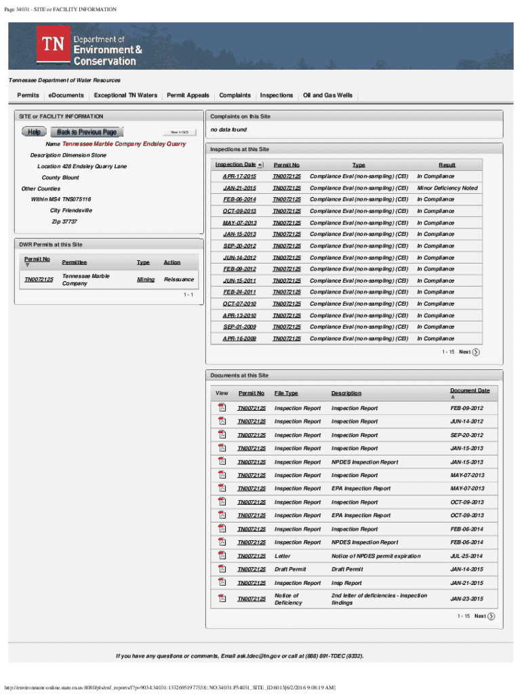Sort by Inspection Date column header
522x694 pixels.
236,165
